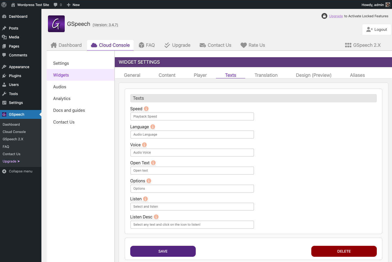Click the Listen Desc info icon

click(156, 217)
